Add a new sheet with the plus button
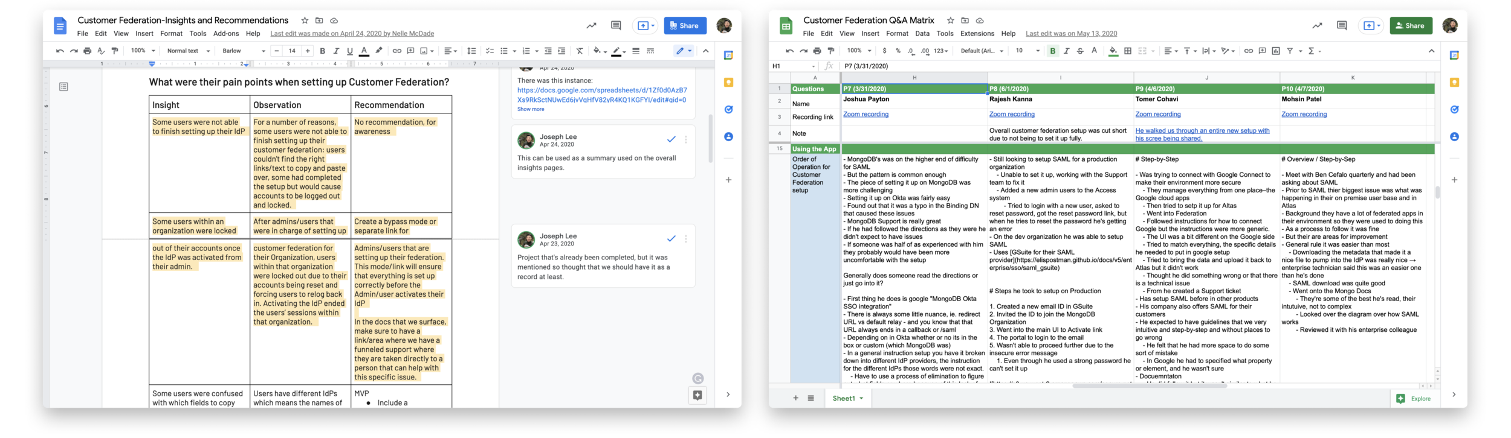The image size is (1511, 438). (x=795, y=398)
